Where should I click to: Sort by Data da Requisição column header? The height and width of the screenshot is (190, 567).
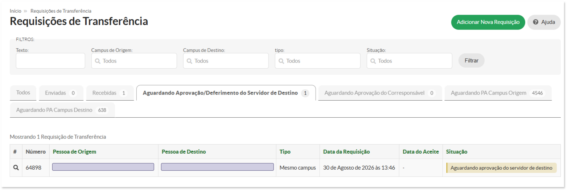click(346, 152)
